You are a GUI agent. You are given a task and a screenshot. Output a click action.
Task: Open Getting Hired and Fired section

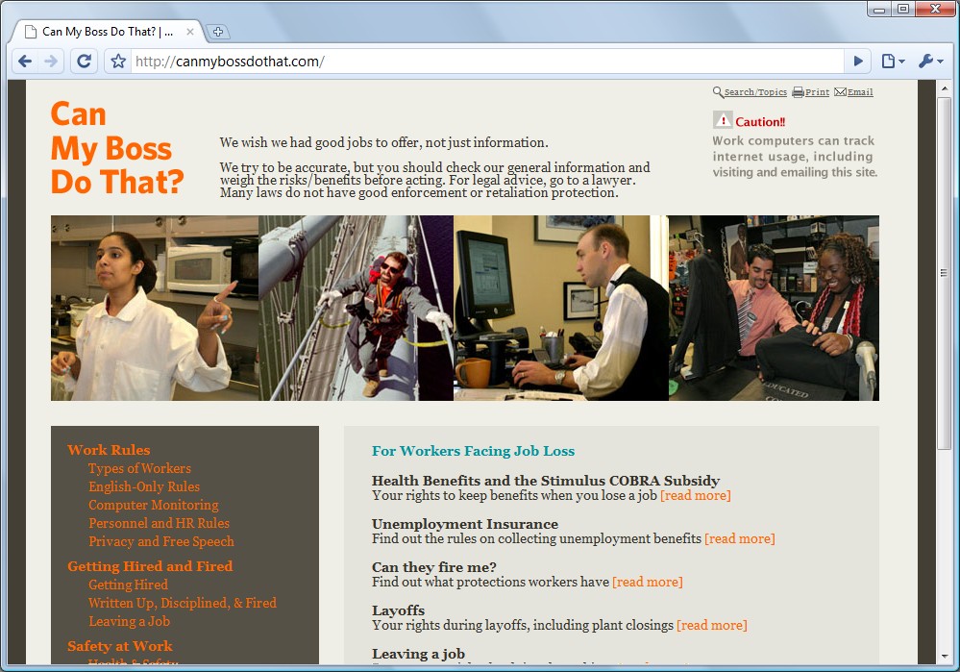coord(150,566)
